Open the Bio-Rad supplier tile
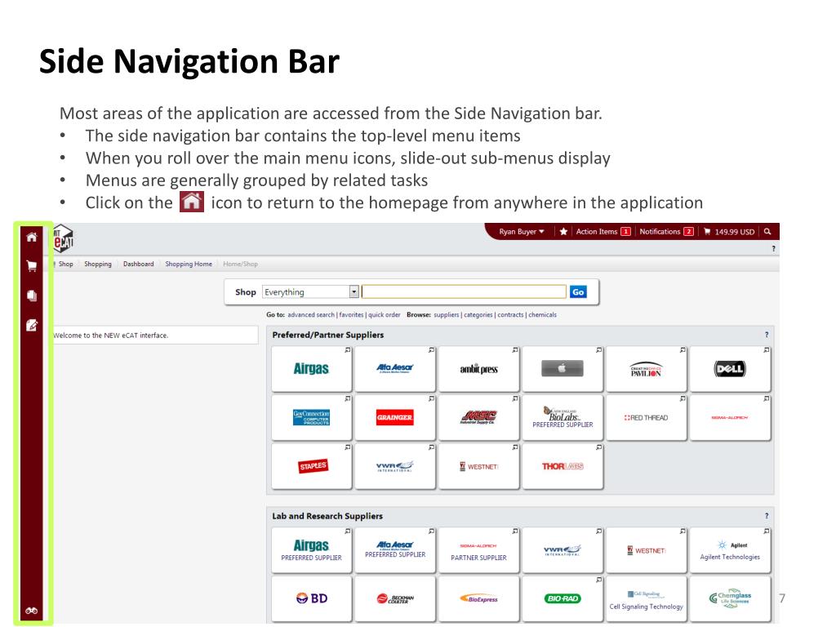The height and width of the screenshot is (627, 836). point(563,598)
